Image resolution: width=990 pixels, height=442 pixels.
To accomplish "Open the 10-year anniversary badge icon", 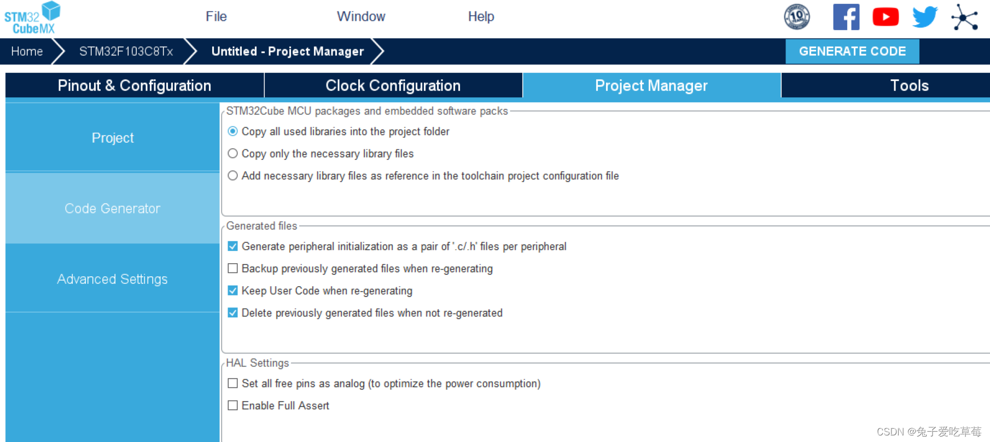I will tap(796, 17).
